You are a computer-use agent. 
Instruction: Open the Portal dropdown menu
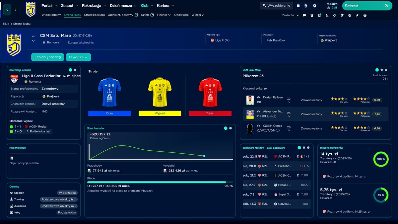[49, 6]
